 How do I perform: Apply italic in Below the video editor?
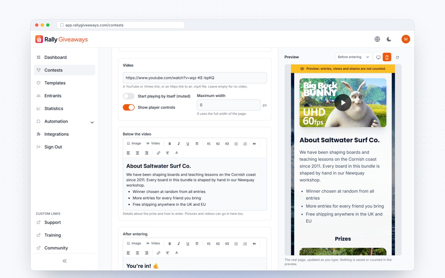179,144
